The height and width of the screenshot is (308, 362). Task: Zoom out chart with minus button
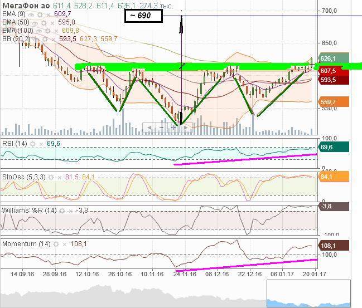pos(162,128)
